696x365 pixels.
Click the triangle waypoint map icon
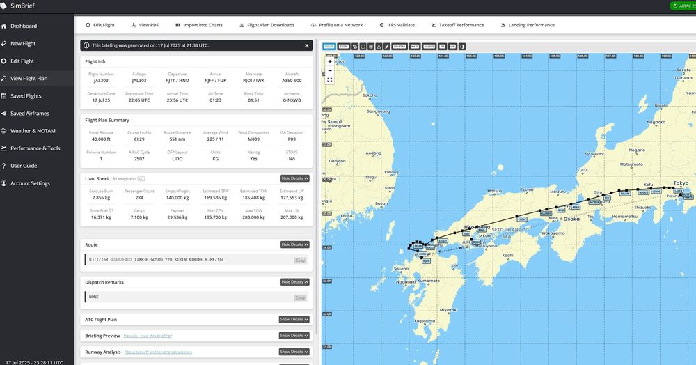378,47
